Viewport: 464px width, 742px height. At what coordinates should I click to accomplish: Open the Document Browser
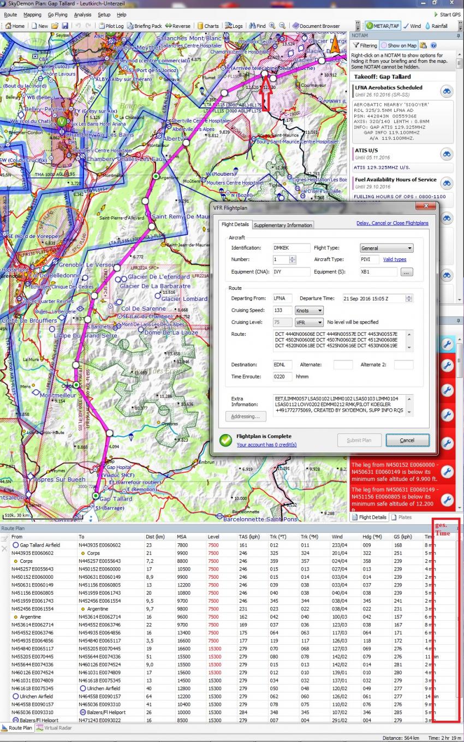tap(316, 26)
